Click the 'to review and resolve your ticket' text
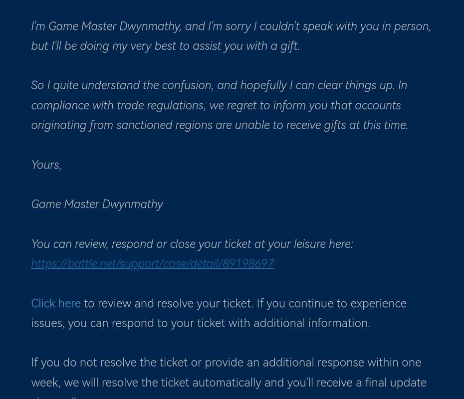This screenshot has width=464, height=399. 169,304
